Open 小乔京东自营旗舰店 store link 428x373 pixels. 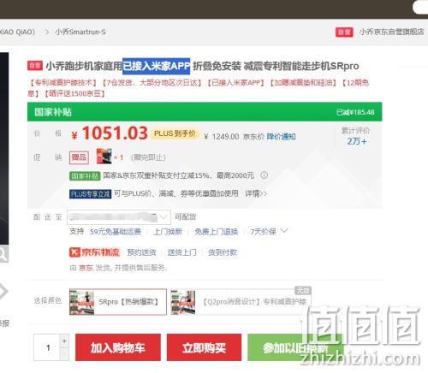(391, 32)
